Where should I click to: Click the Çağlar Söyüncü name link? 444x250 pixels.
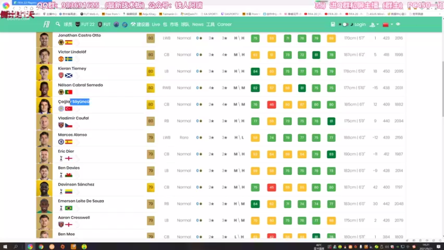tap(74, 102)
